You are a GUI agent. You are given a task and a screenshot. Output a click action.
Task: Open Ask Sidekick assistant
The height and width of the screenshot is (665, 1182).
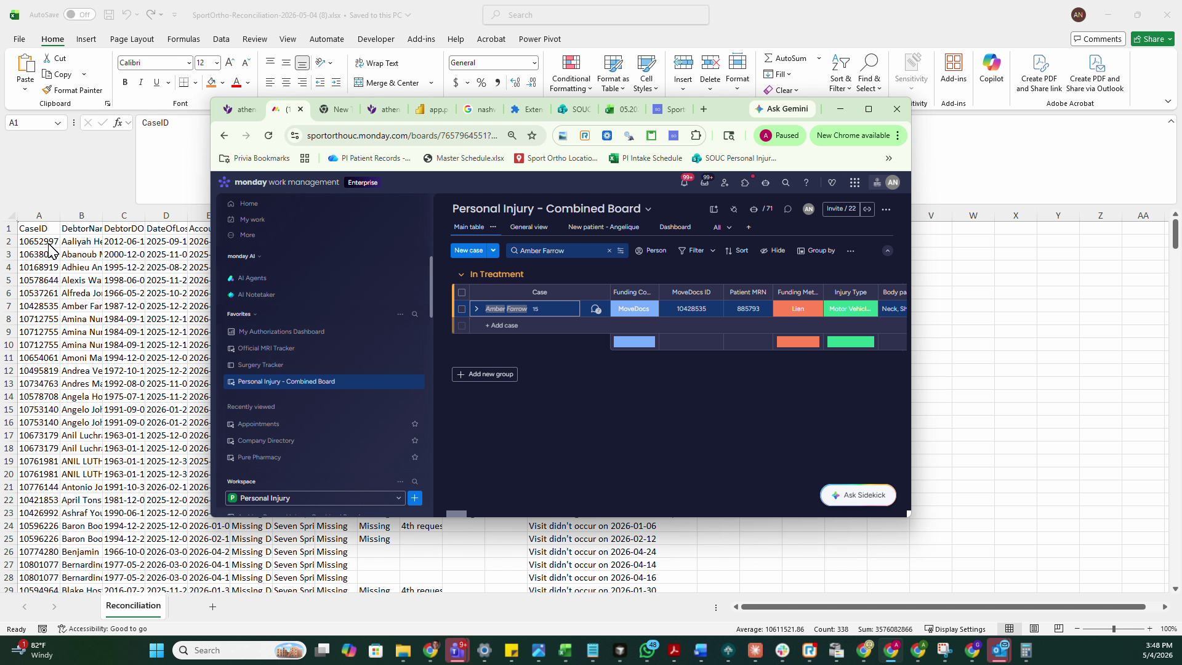pos(858,495)
